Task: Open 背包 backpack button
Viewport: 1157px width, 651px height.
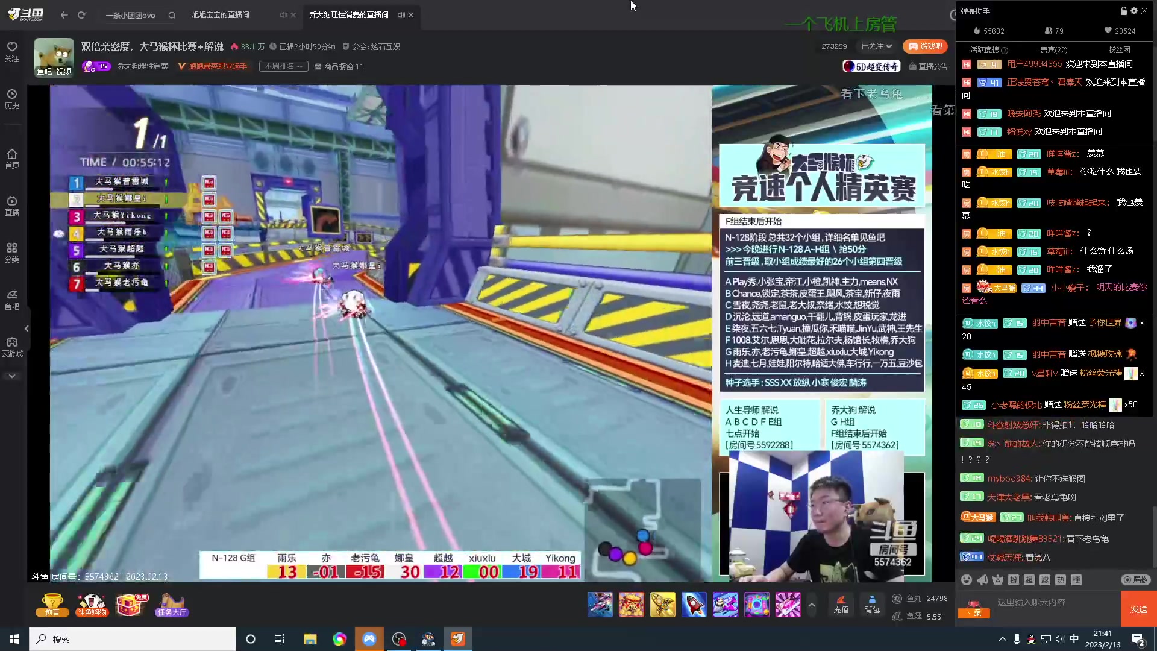Action: pos(873,605)
